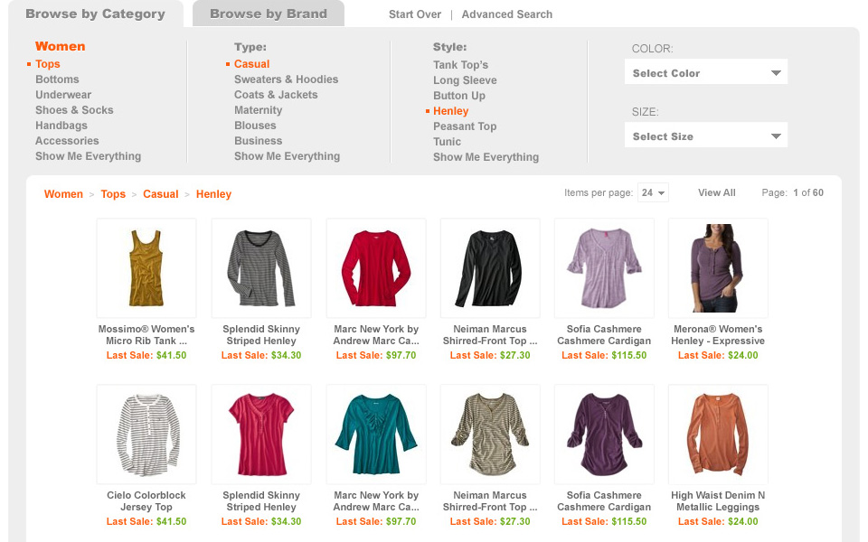Open the gray long-sleeve striped henley thumbnail
Viewport: 868px width, 542px height.
pos(261,267)
